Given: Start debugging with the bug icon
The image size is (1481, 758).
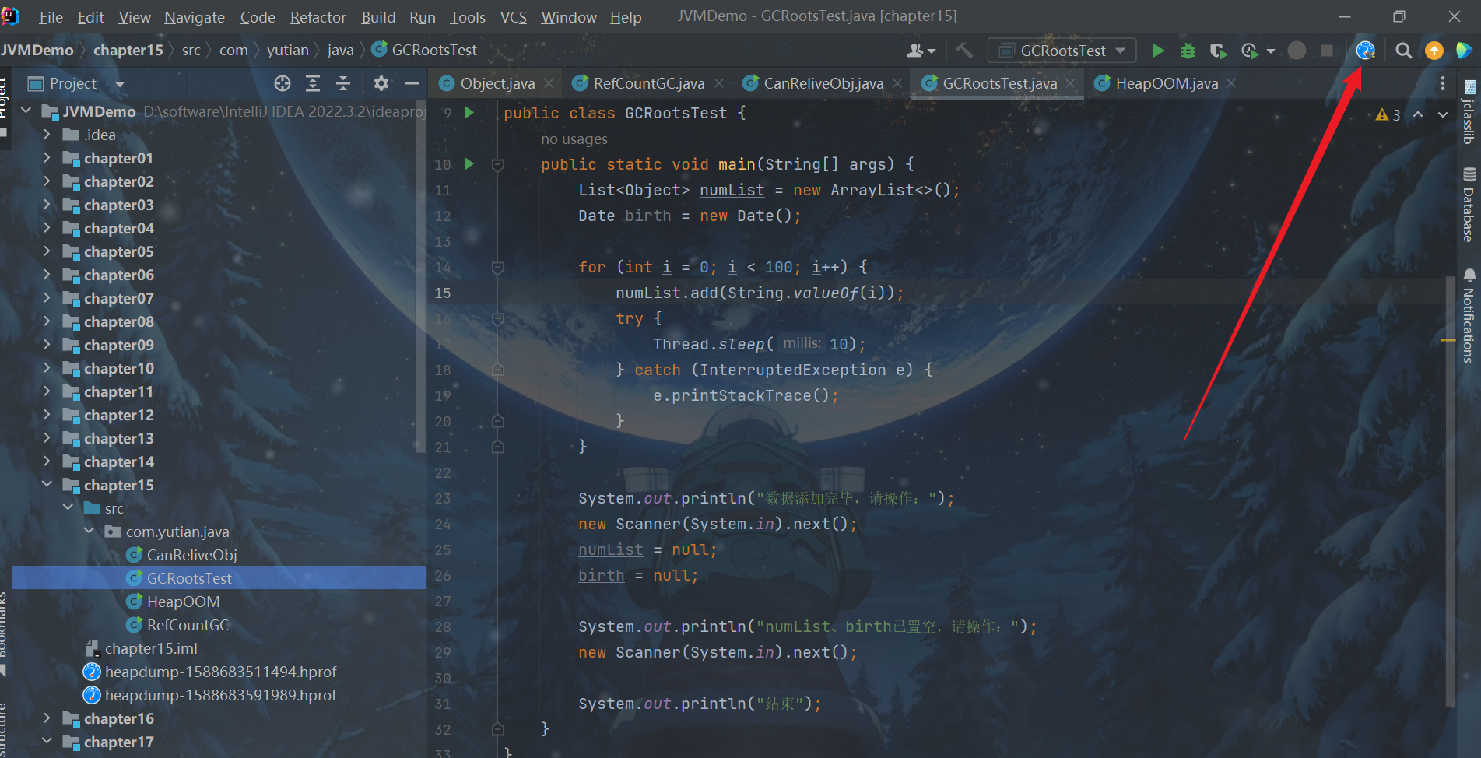Looking at the screenshot, I should coord(1188,51).
